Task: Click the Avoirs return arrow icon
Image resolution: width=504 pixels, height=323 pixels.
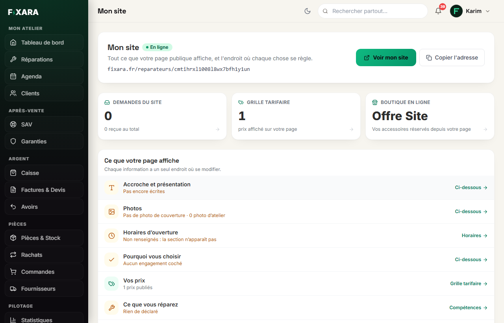Action: coord(13,207)
